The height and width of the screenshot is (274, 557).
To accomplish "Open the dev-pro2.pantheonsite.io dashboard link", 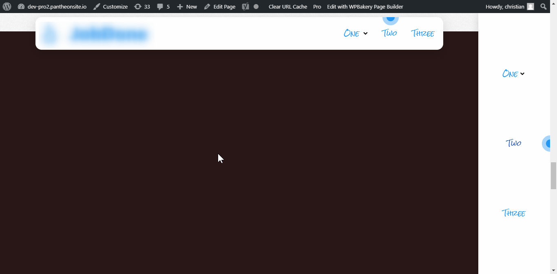I will [52, 7].
